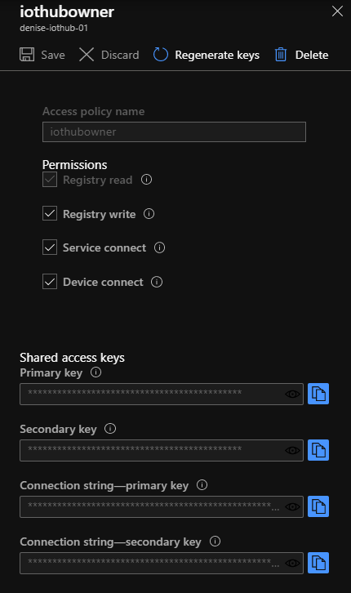Image resolution: width=351 pixels, height=593 pixels.
Task: Show info tooltip for Service connect
Action: [159, 247]
